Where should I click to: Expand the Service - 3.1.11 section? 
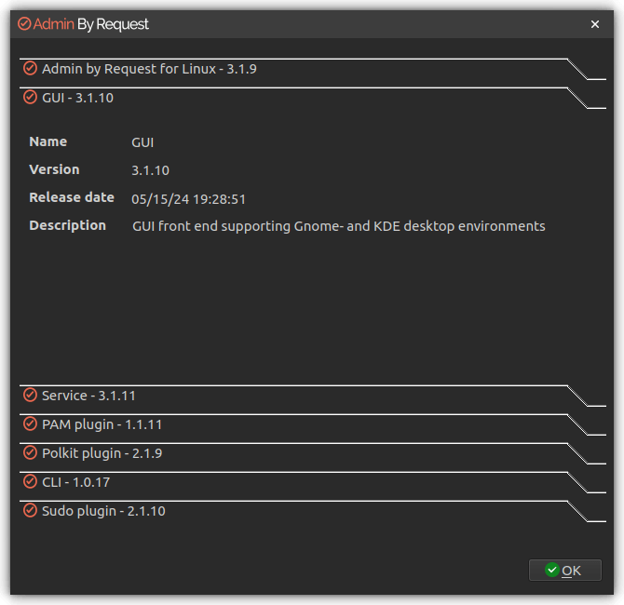(x=313, y=396)
